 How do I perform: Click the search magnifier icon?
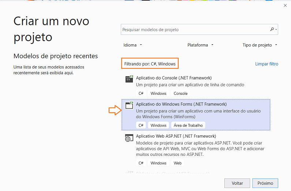[x=272, y=29]
